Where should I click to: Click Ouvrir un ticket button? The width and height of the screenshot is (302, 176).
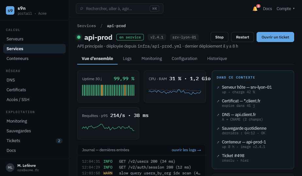(275, 37)
